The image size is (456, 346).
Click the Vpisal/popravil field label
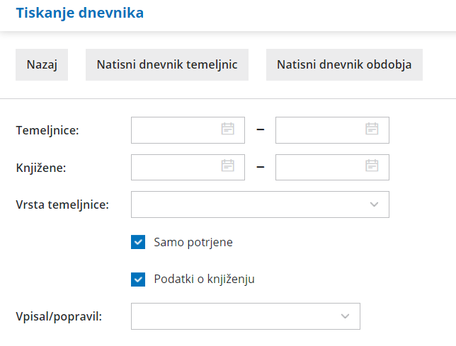(x=59, y=316)
